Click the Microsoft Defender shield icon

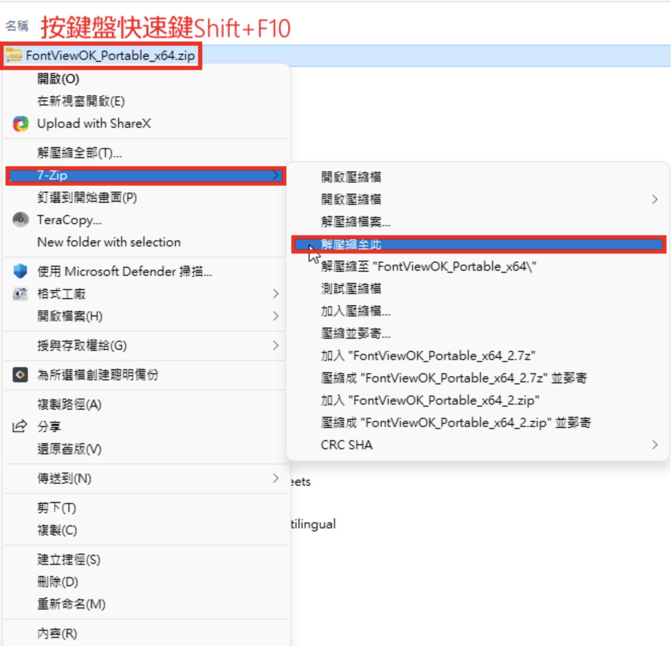click(x=20, y=271)
